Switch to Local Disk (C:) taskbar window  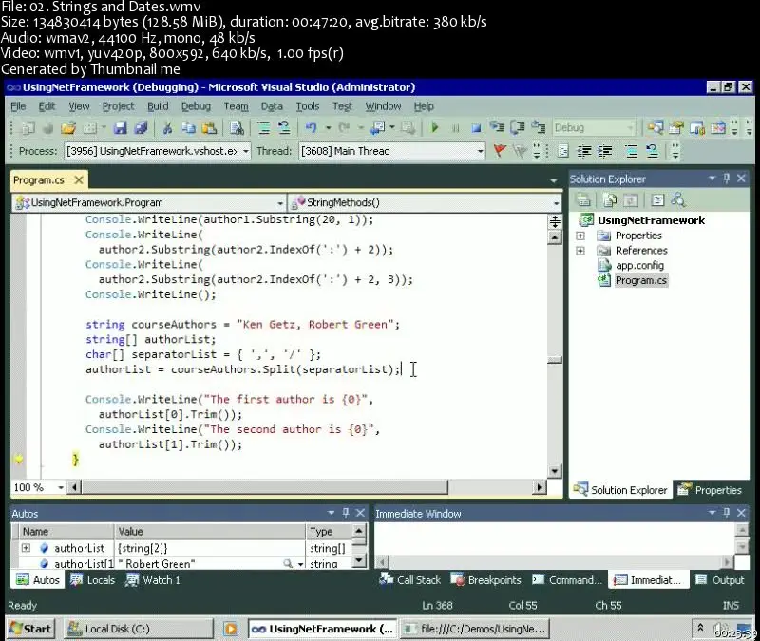pyautogui.click(x=139, y=629)
